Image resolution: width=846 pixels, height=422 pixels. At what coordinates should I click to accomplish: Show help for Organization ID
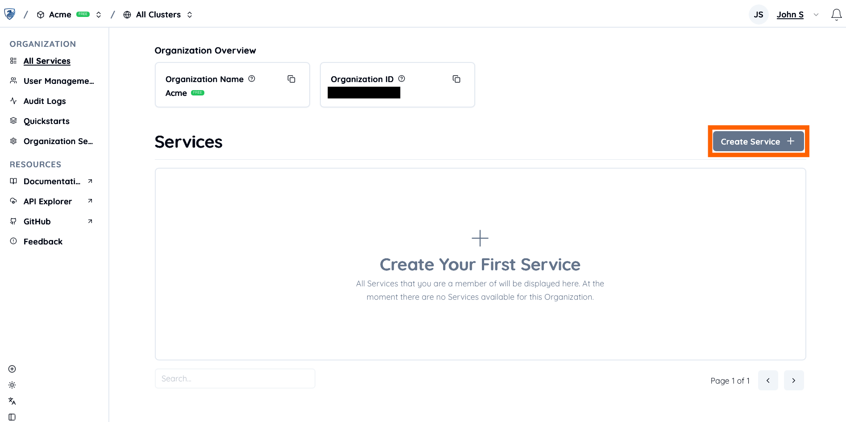point(402,79)
